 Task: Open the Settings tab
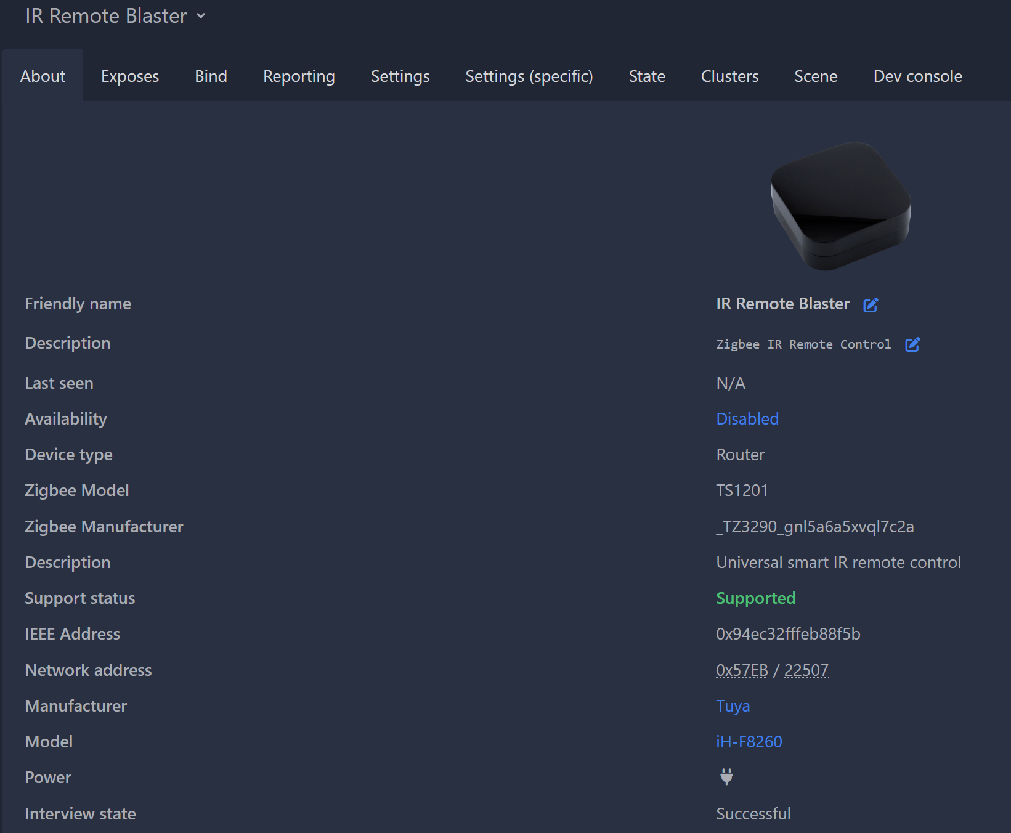click(x=400, y=76)
